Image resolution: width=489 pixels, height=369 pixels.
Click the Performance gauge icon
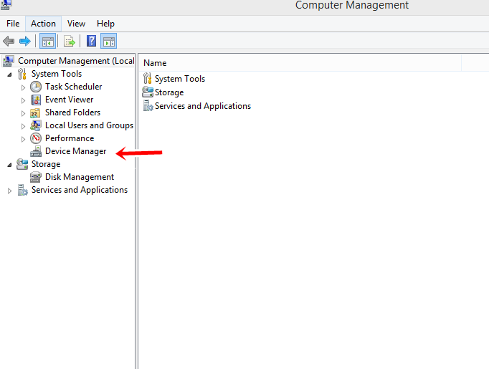[x=36, y=138]
